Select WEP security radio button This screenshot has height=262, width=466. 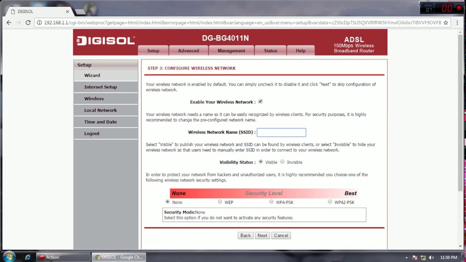[220, 202]
